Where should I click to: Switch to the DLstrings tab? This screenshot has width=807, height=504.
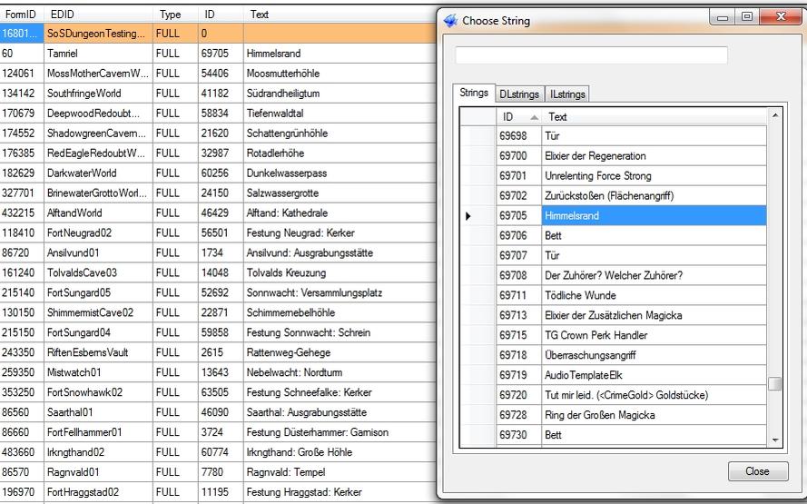(519, 94)
